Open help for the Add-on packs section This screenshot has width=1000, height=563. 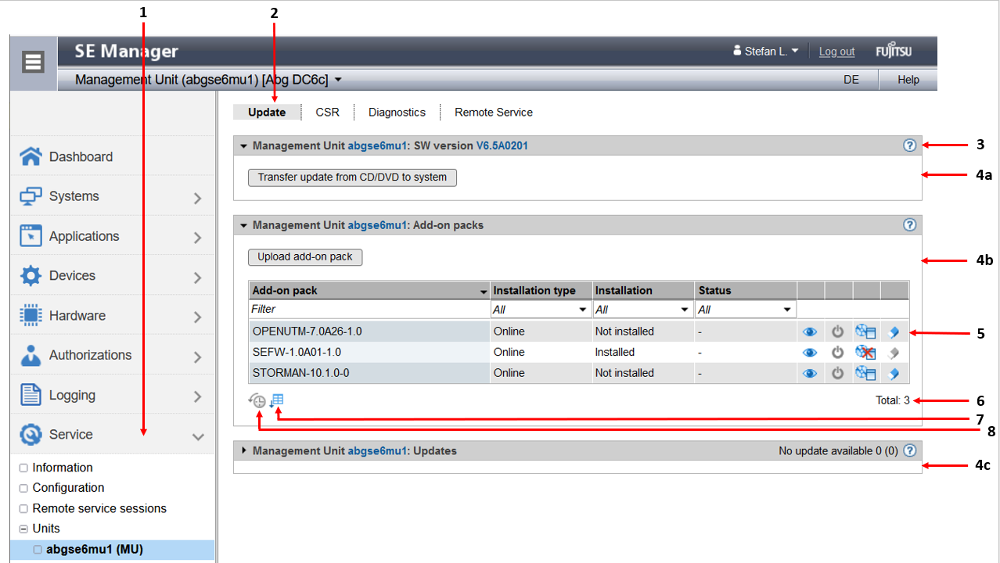(x=909, y=225)
